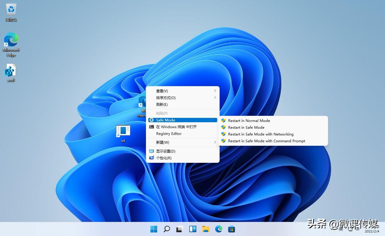This screenshot has height=236, width=385.
Task: Select the wt desktop shortcut
Action: [x=123, y=134]
